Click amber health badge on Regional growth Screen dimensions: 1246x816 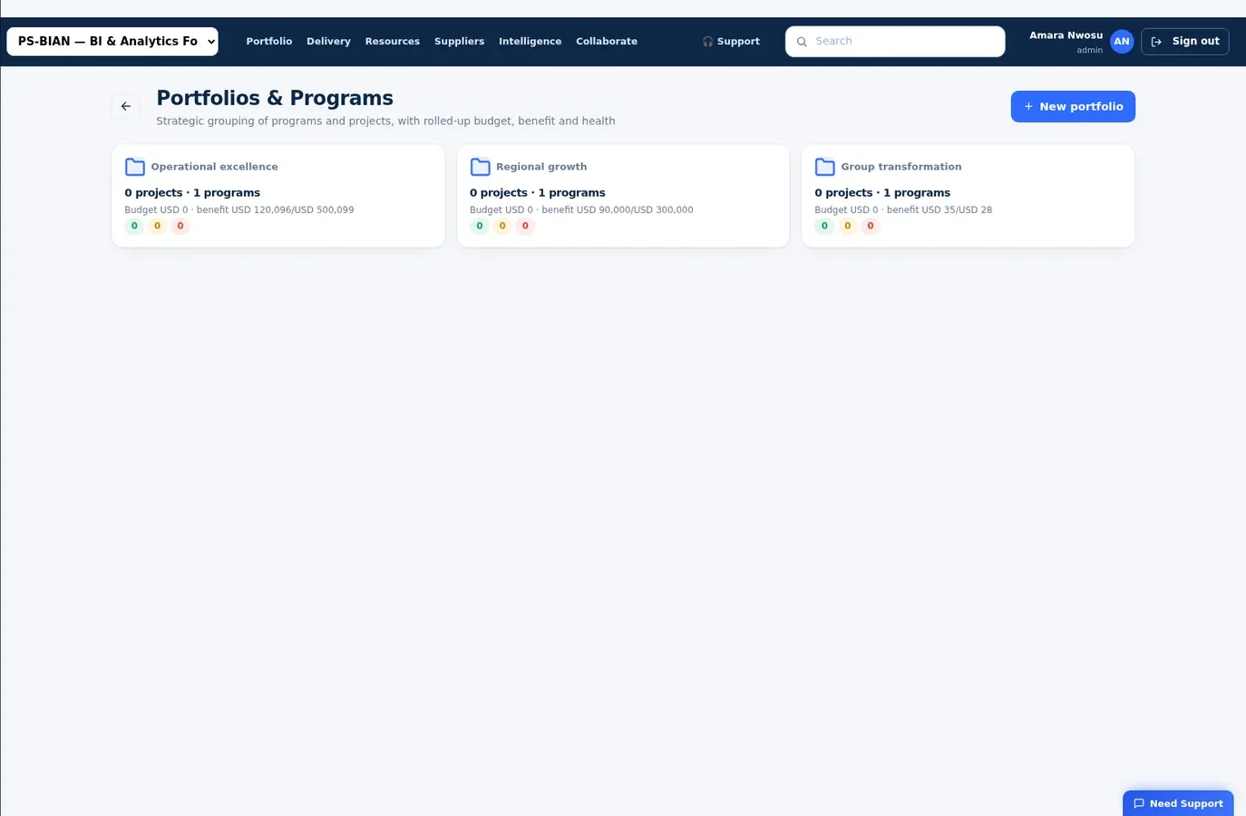(x=502, y=227)
